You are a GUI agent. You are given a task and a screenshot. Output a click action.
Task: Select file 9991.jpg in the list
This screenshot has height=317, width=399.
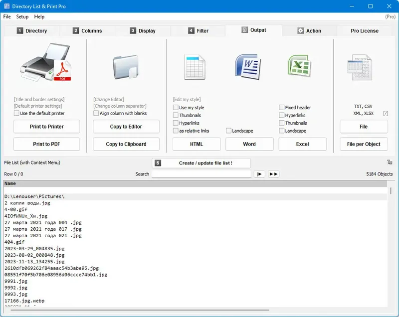click(16, 281)
